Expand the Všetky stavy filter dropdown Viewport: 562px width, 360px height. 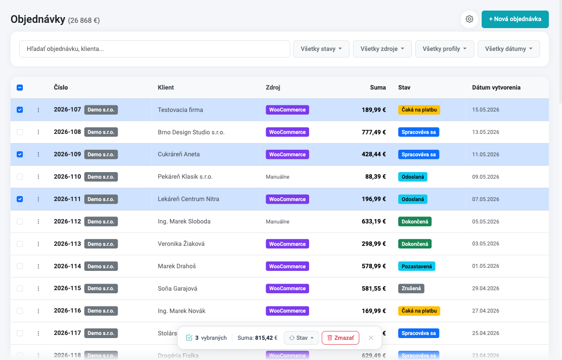tap(321, 49)
